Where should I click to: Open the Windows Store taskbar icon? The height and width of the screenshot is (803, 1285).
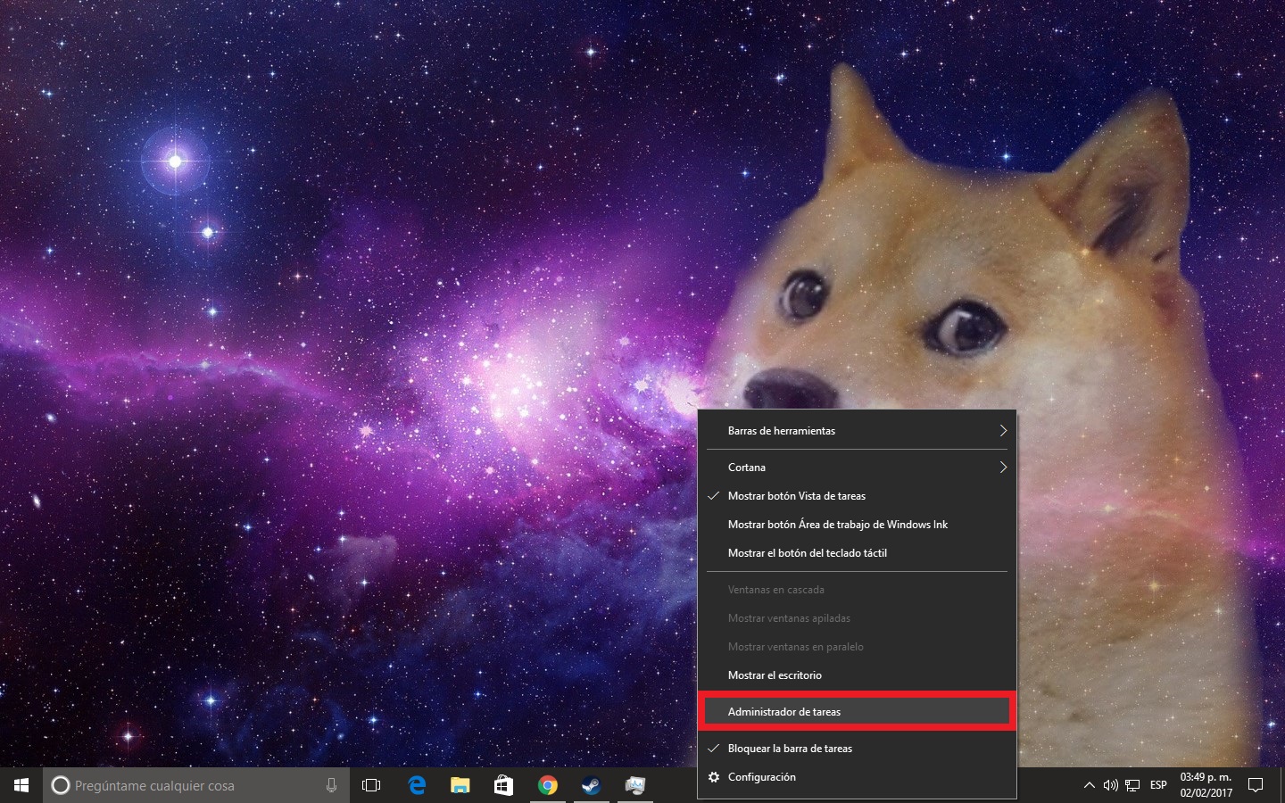[x=503, y=785]
